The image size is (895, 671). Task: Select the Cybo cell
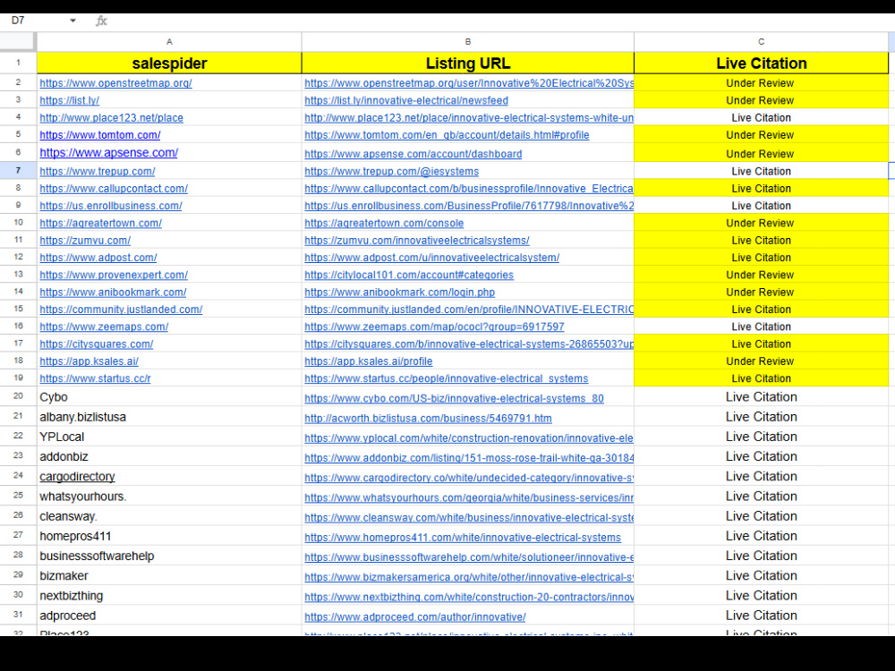(x=169, y=397)
